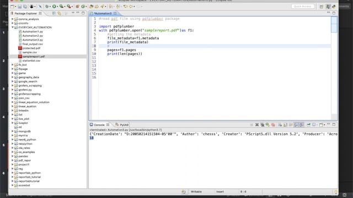Click the Open Type toolbar icon
Viewport: 353px width, 198px height.
click(91, 7)
